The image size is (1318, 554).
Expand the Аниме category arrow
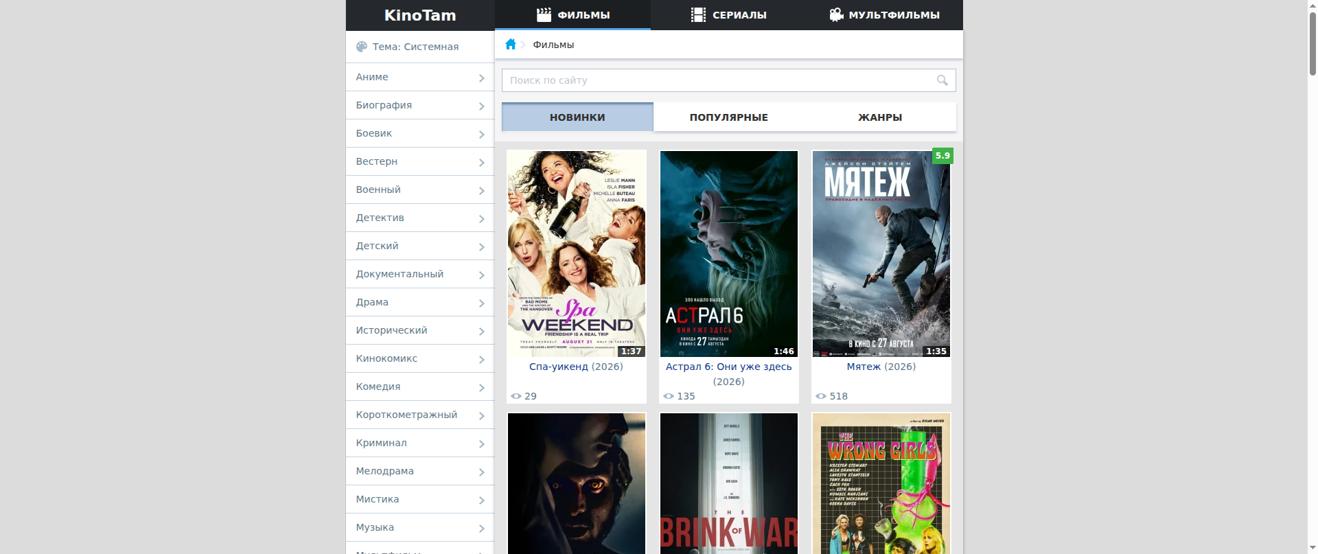point(481,78)
